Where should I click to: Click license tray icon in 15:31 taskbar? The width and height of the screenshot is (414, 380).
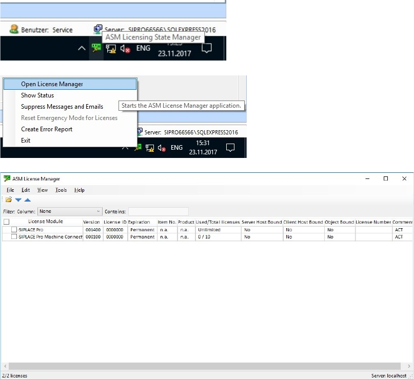pyautogui.click(x=138, y=148)
